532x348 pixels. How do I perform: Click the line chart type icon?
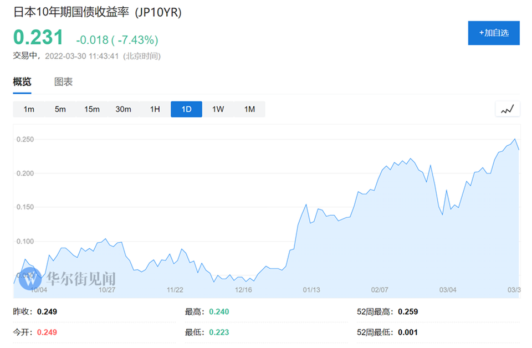pyautogui.click(x=508, y=109)
